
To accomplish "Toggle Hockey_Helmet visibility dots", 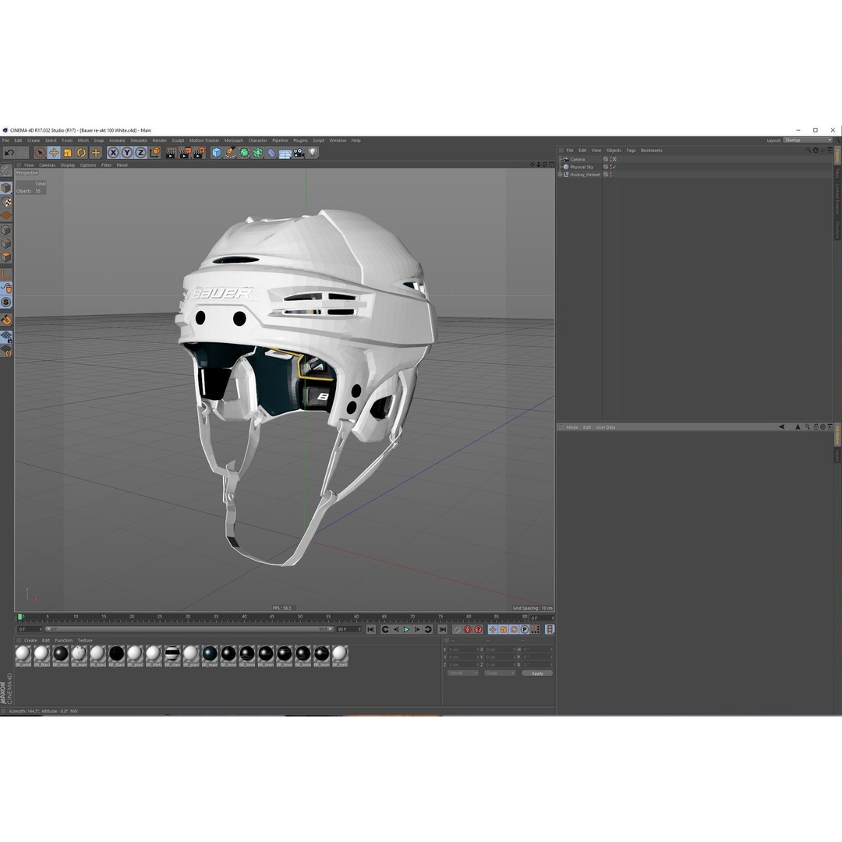I will 610,175.
